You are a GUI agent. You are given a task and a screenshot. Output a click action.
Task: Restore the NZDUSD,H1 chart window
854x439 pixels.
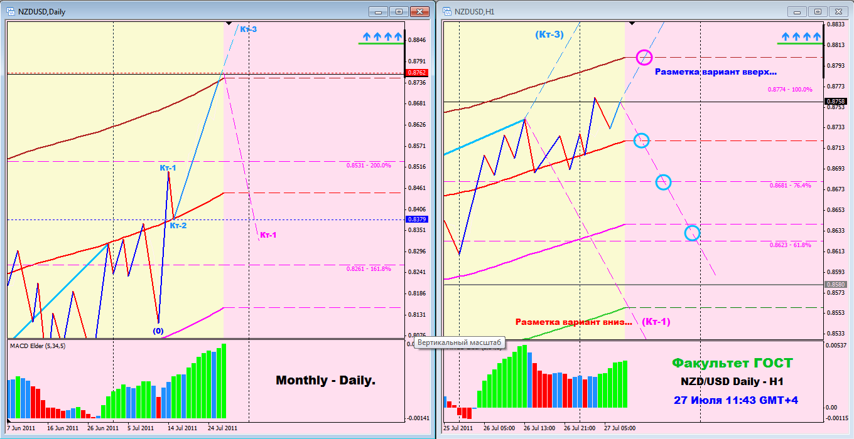(818, 11)
